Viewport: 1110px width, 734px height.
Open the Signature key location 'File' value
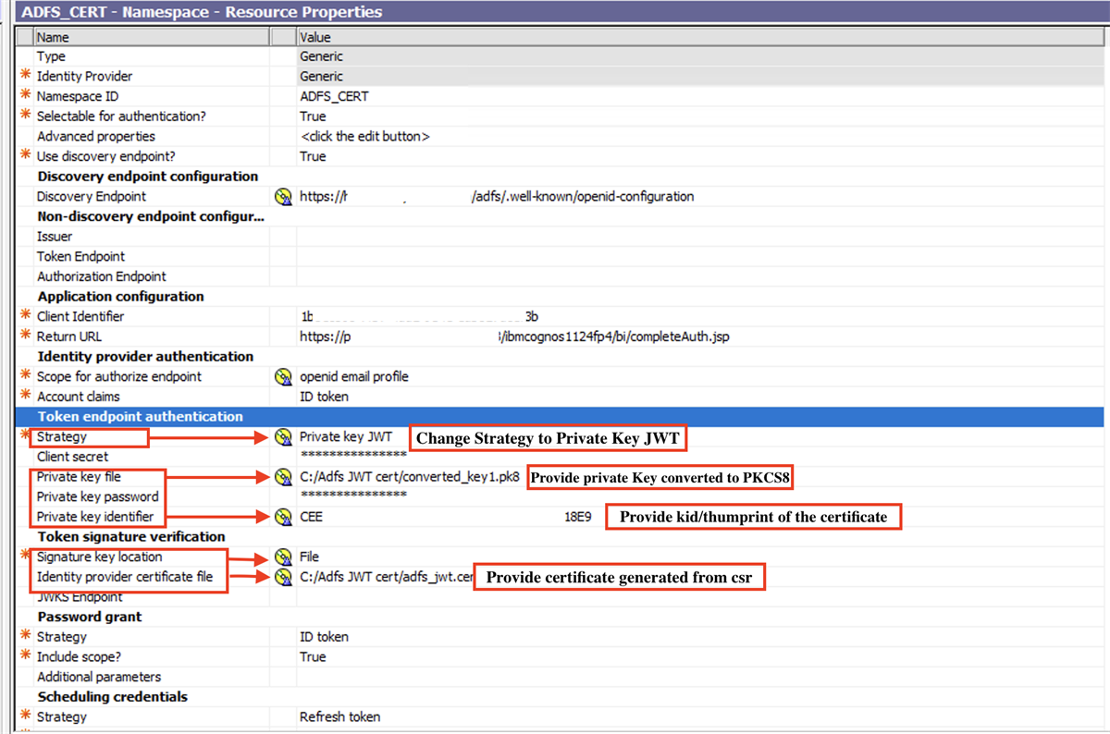(x=309, y=557)
